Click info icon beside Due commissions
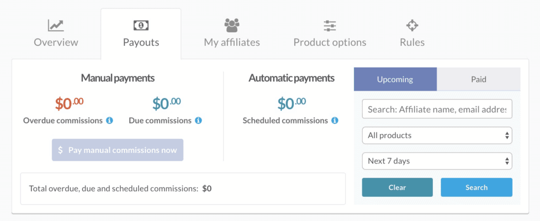The height and width of the screenshot is (221, 540). [x=198, y=120]
